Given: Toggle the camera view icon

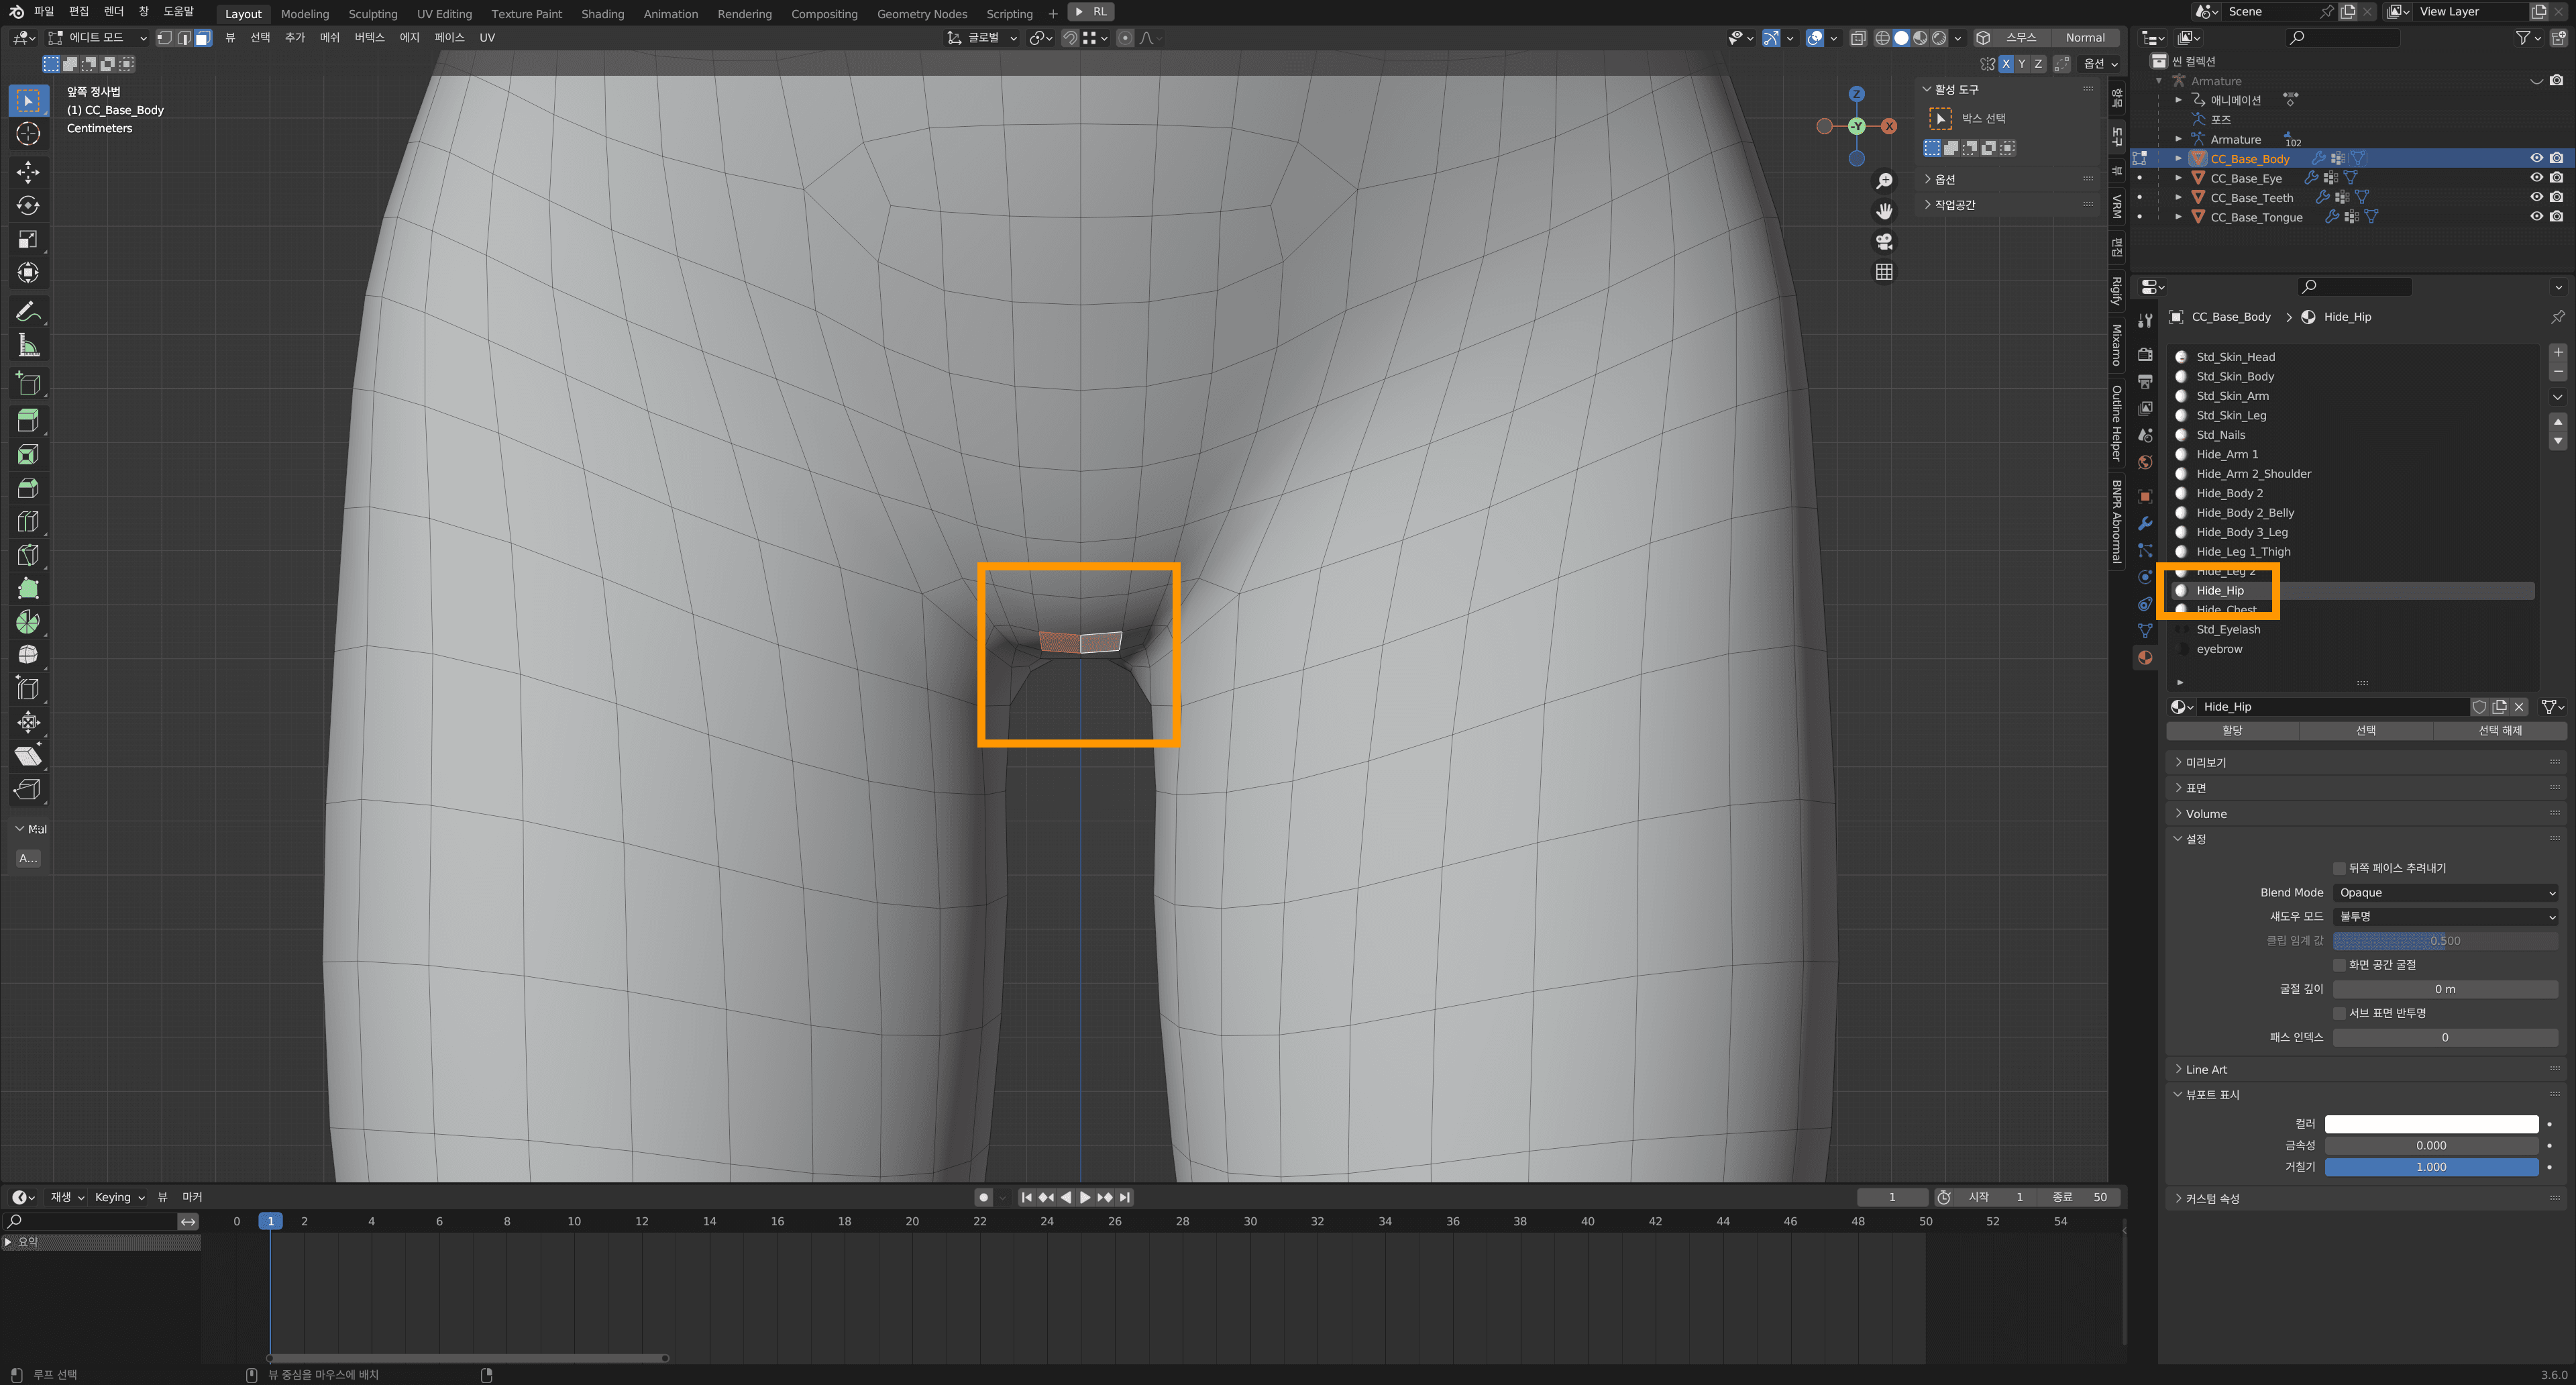Looking at the screenshot, I should pyautogui.click(x=1884, y=242).
